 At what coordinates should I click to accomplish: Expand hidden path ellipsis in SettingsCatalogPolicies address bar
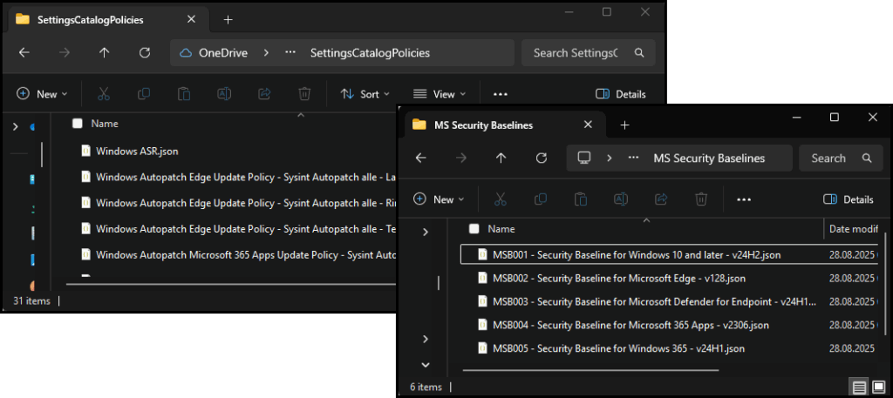tap(290, 53)
